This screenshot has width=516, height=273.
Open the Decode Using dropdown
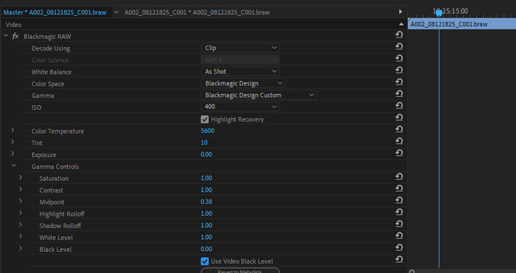241,48
